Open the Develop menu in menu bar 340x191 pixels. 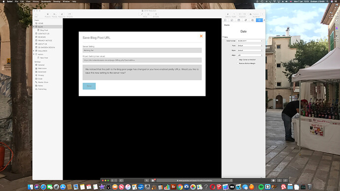(x=57, y=1)
